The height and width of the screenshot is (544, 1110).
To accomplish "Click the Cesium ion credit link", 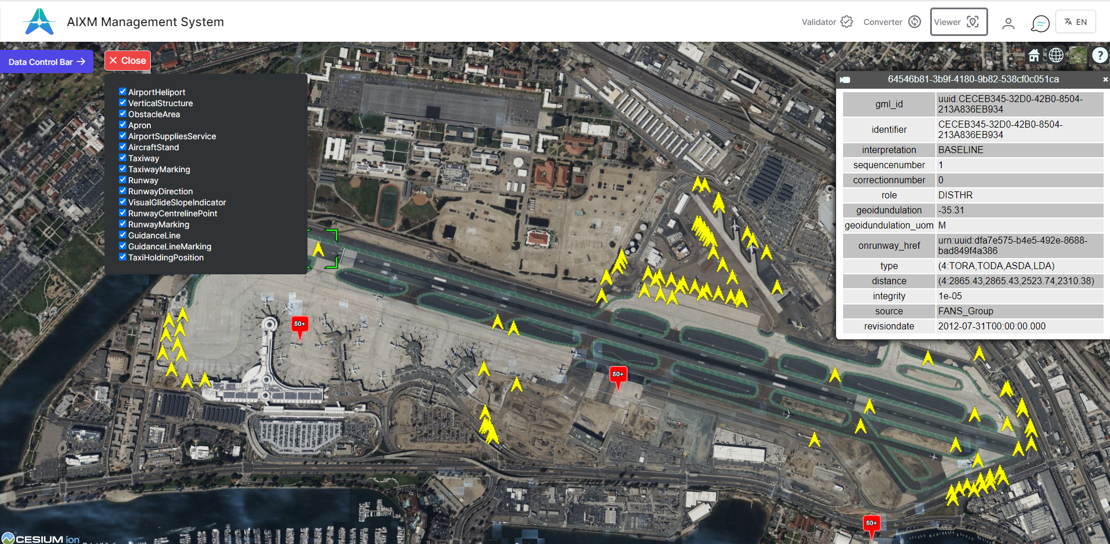I will coord(41,538).
